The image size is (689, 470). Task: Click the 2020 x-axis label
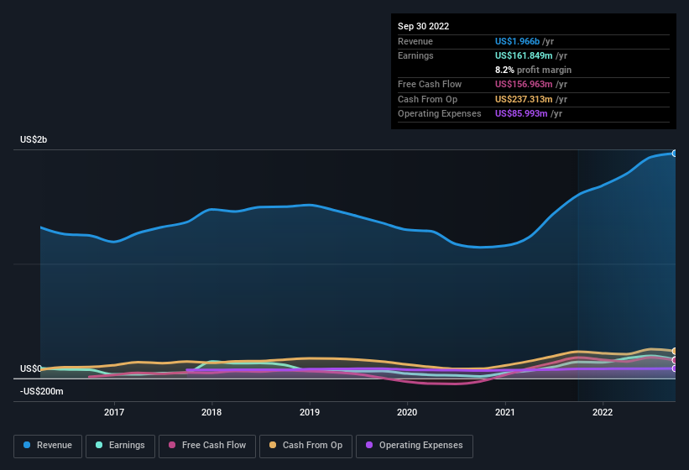(x=407, y=412)
